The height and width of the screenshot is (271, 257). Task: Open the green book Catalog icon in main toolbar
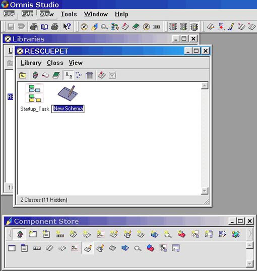point(136,27)
